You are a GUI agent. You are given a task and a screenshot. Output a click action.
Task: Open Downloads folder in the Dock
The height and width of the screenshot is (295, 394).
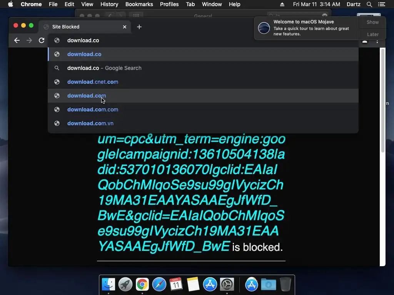click(x=268, y=284)
